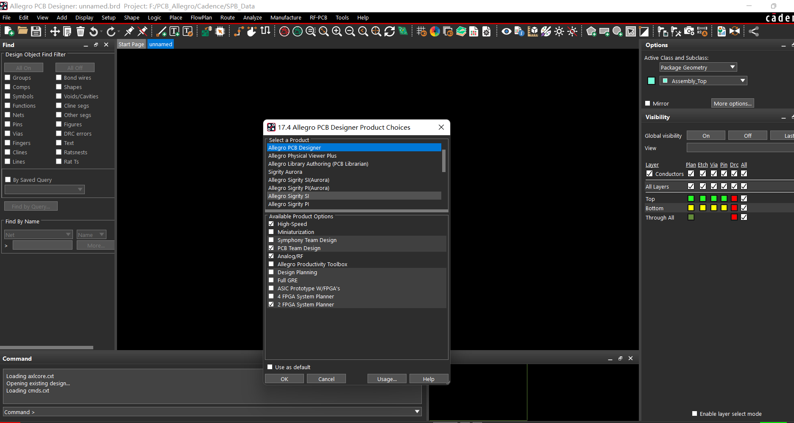Image resolution: width=794 pixels, height=423 pixels.
Task: Undo with the curved back arrow icon
Action: (x=94, y=31)
